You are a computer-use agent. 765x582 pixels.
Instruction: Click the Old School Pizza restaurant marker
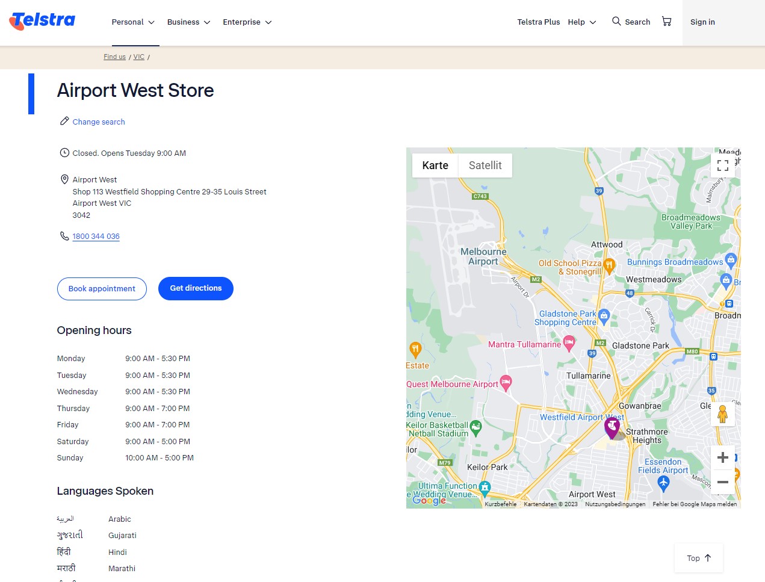click(609, 265)
